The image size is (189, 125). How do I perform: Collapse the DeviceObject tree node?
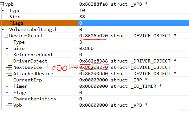tap(6, 36)
